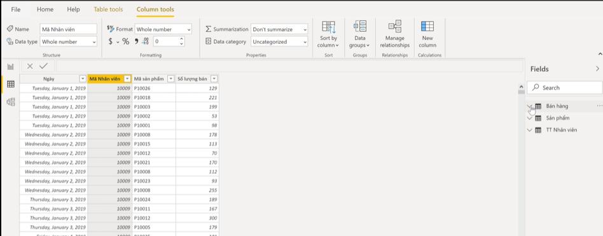This screenshot has width=603, height=236.
Task: Click the cell with product P10024
Action: 154,200
